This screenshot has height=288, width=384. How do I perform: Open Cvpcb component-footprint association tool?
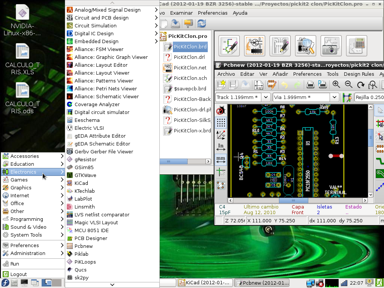coord(255,45)
